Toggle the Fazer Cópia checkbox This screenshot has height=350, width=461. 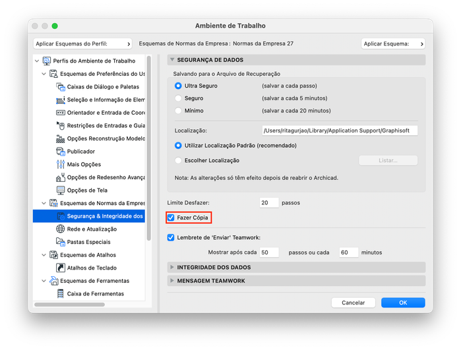171,218
